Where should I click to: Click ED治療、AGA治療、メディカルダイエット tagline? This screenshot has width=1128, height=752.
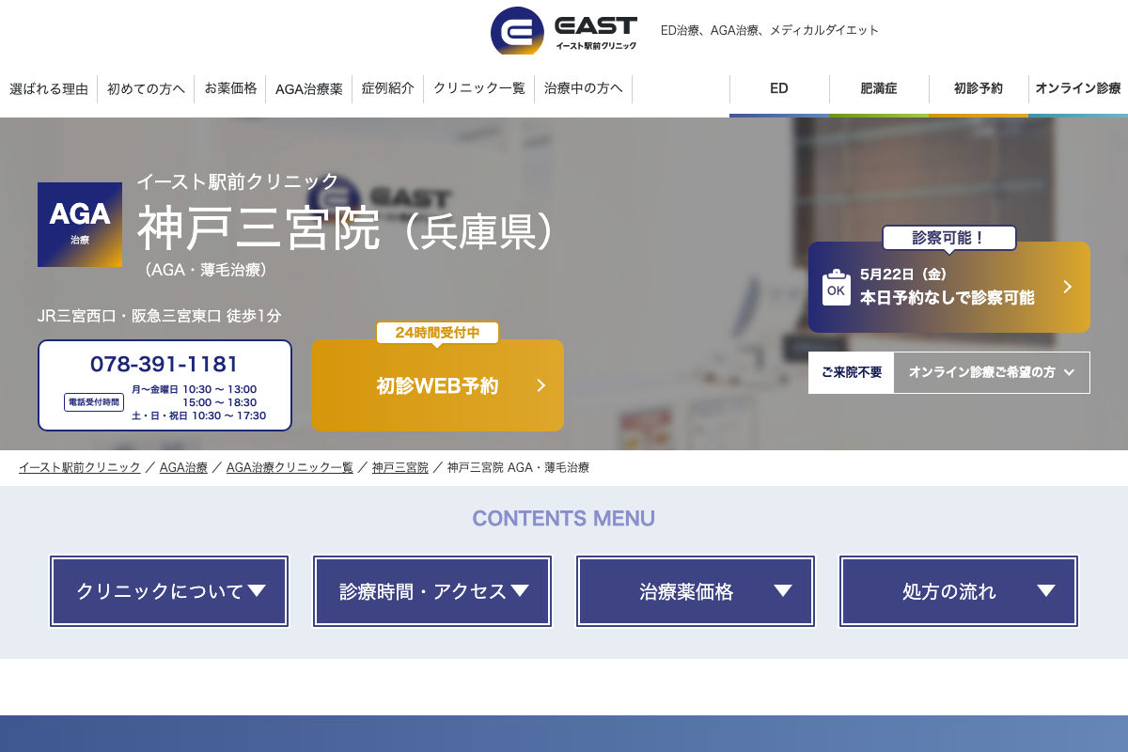click(770, 30)
